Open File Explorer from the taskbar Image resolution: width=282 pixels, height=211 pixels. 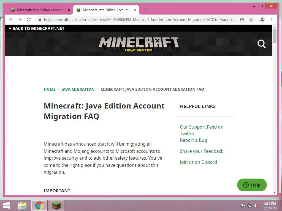click(22, 206)
